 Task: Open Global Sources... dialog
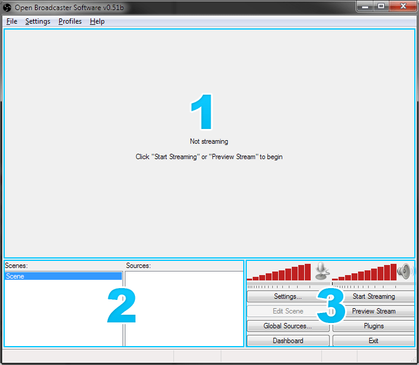pos(288,326)
